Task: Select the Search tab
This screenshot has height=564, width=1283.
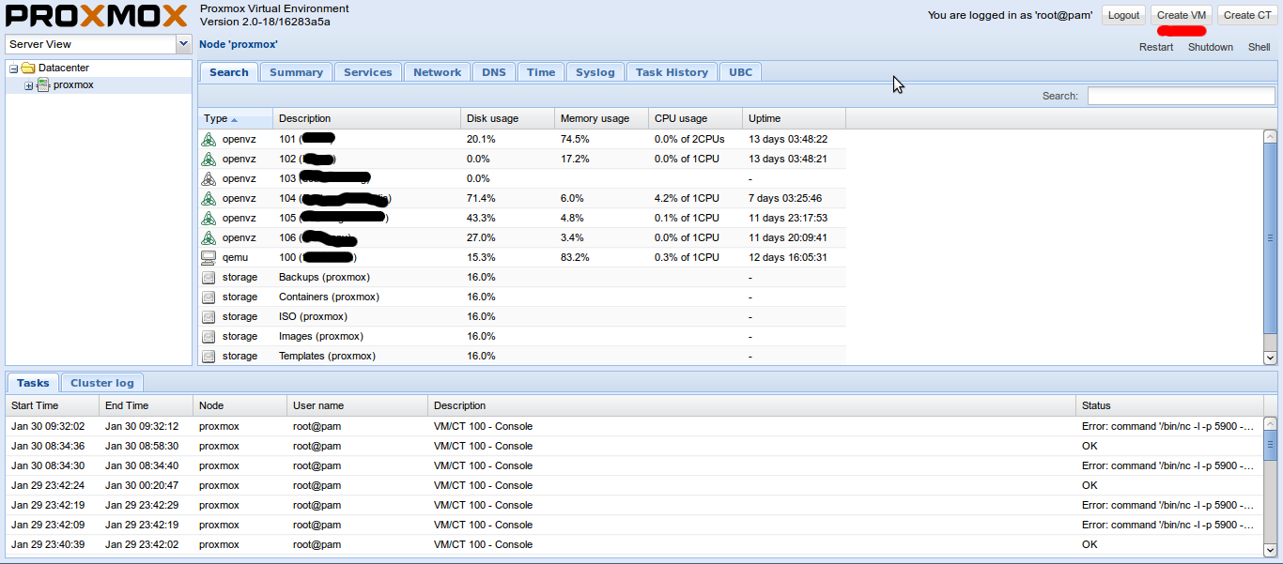Action: pyautogui.click(x=229, y=72)
